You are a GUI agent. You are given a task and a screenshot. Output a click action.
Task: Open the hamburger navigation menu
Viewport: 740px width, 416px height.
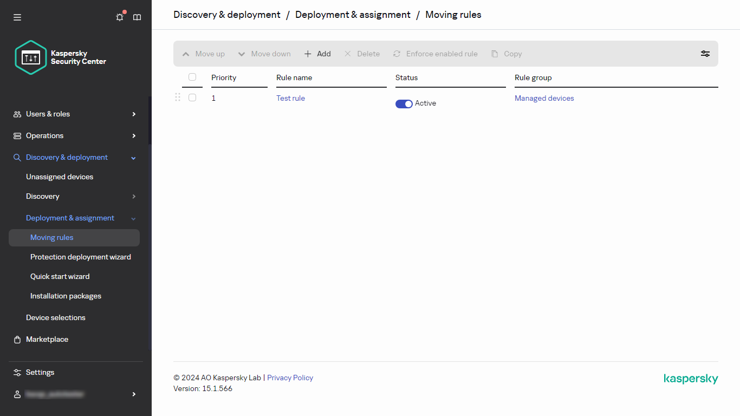(17, 17)
